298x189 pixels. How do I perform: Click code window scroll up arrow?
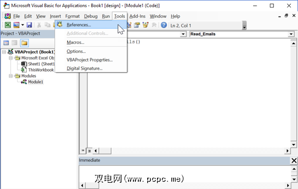click(294, 44)
